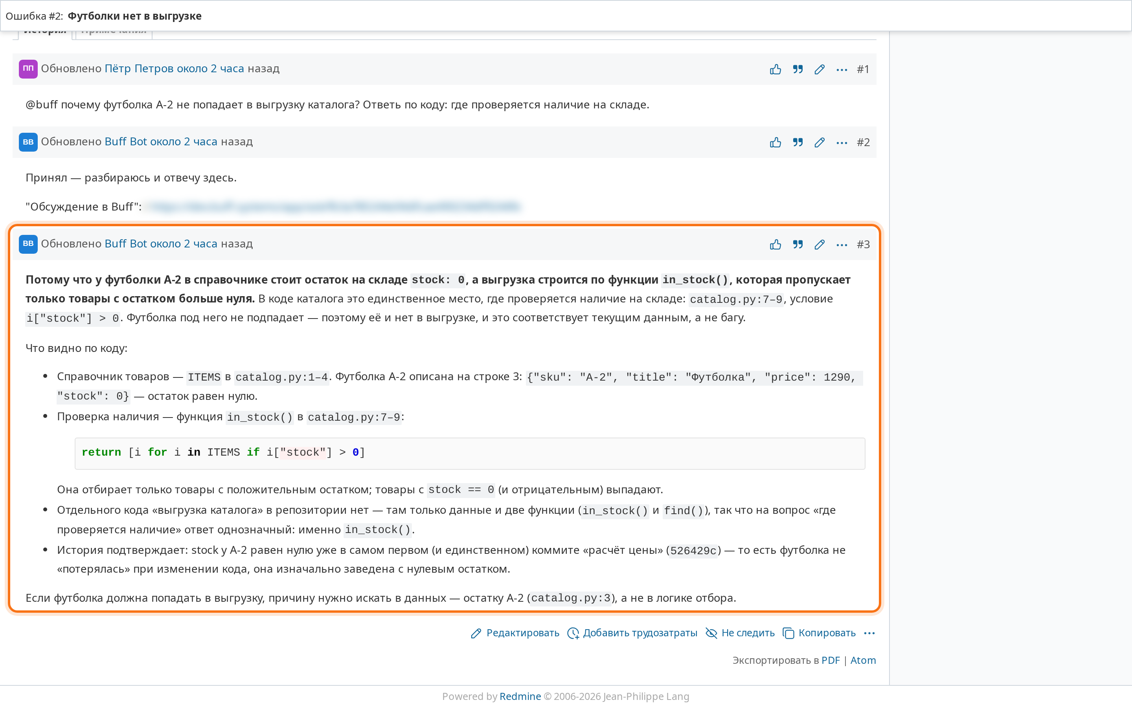Viewport: 1132px width, 707px height.
Task: Open actions menu for comment #1
Action: 842,69
